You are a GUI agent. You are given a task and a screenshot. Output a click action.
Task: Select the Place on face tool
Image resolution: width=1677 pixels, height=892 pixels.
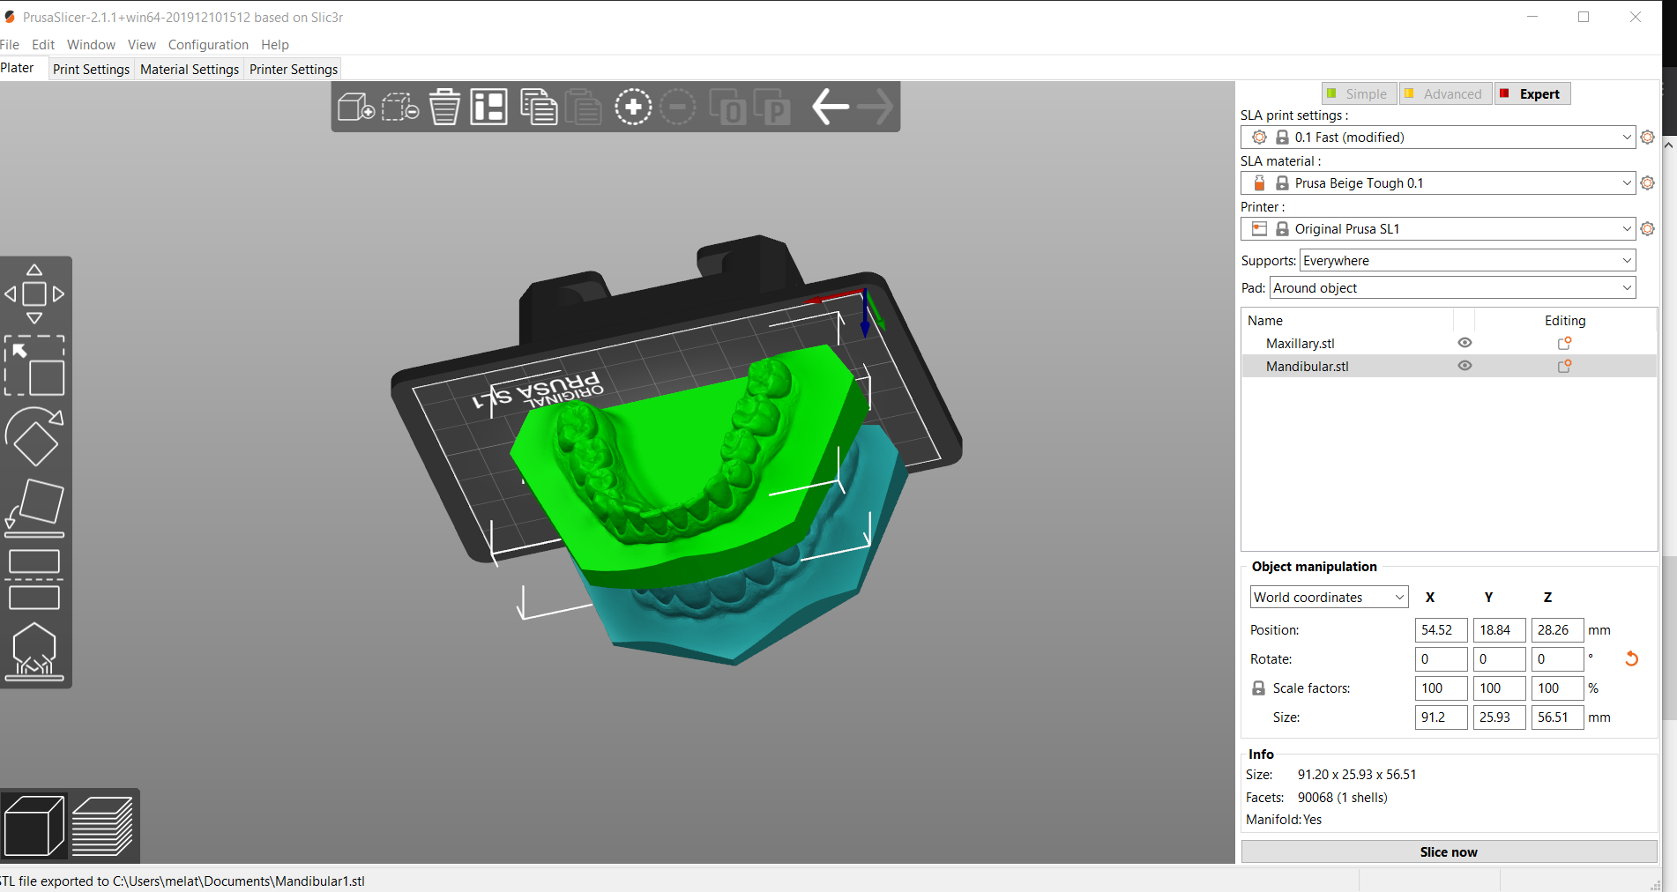[x=34, y=509]
